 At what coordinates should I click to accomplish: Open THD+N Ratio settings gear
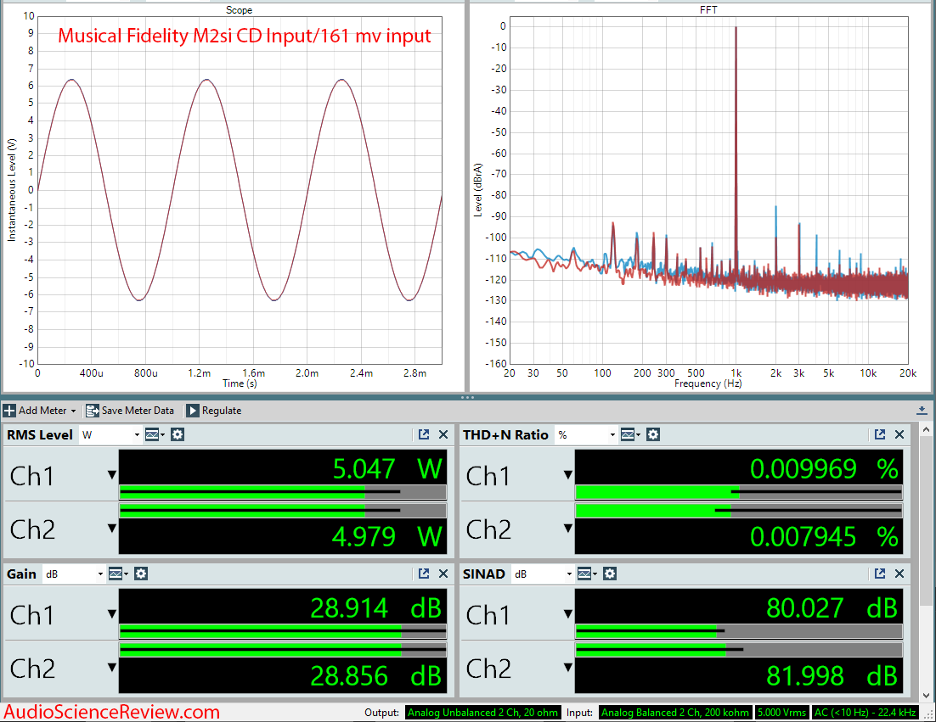click(653, 434)
